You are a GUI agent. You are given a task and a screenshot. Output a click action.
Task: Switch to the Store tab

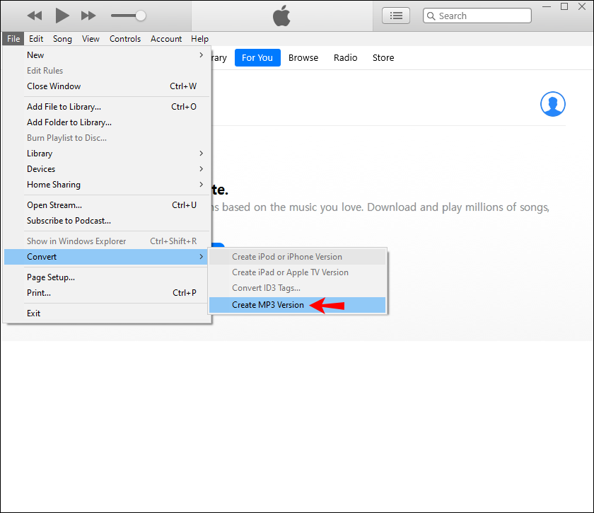coord(383,57)
